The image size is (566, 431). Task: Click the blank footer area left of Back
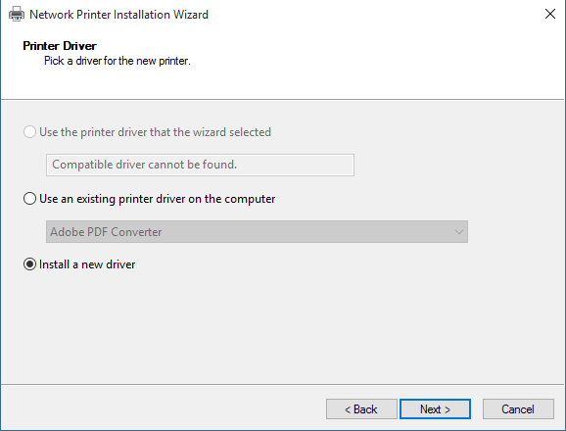point(163,409)
